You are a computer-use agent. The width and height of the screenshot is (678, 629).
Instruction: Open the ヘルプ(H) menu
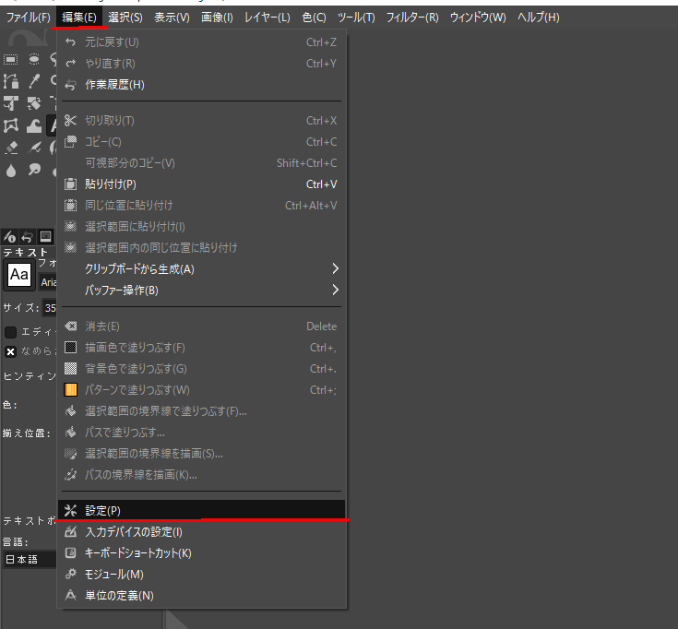point(539,18)
